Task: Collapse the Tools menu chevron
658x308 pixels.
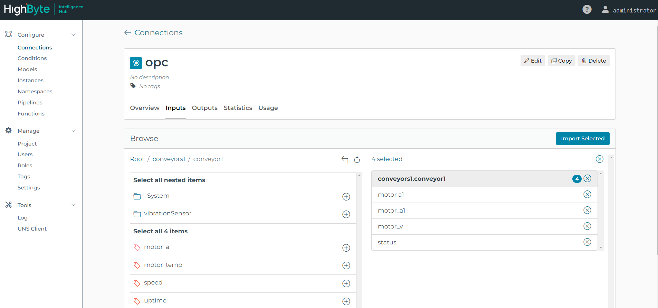Action: [x=73, y=205]
